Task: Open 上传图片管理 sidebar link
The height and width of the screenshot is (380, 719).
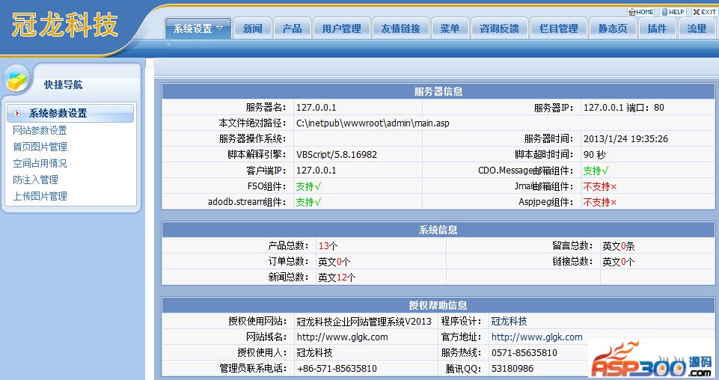Action: coord(40,196)
